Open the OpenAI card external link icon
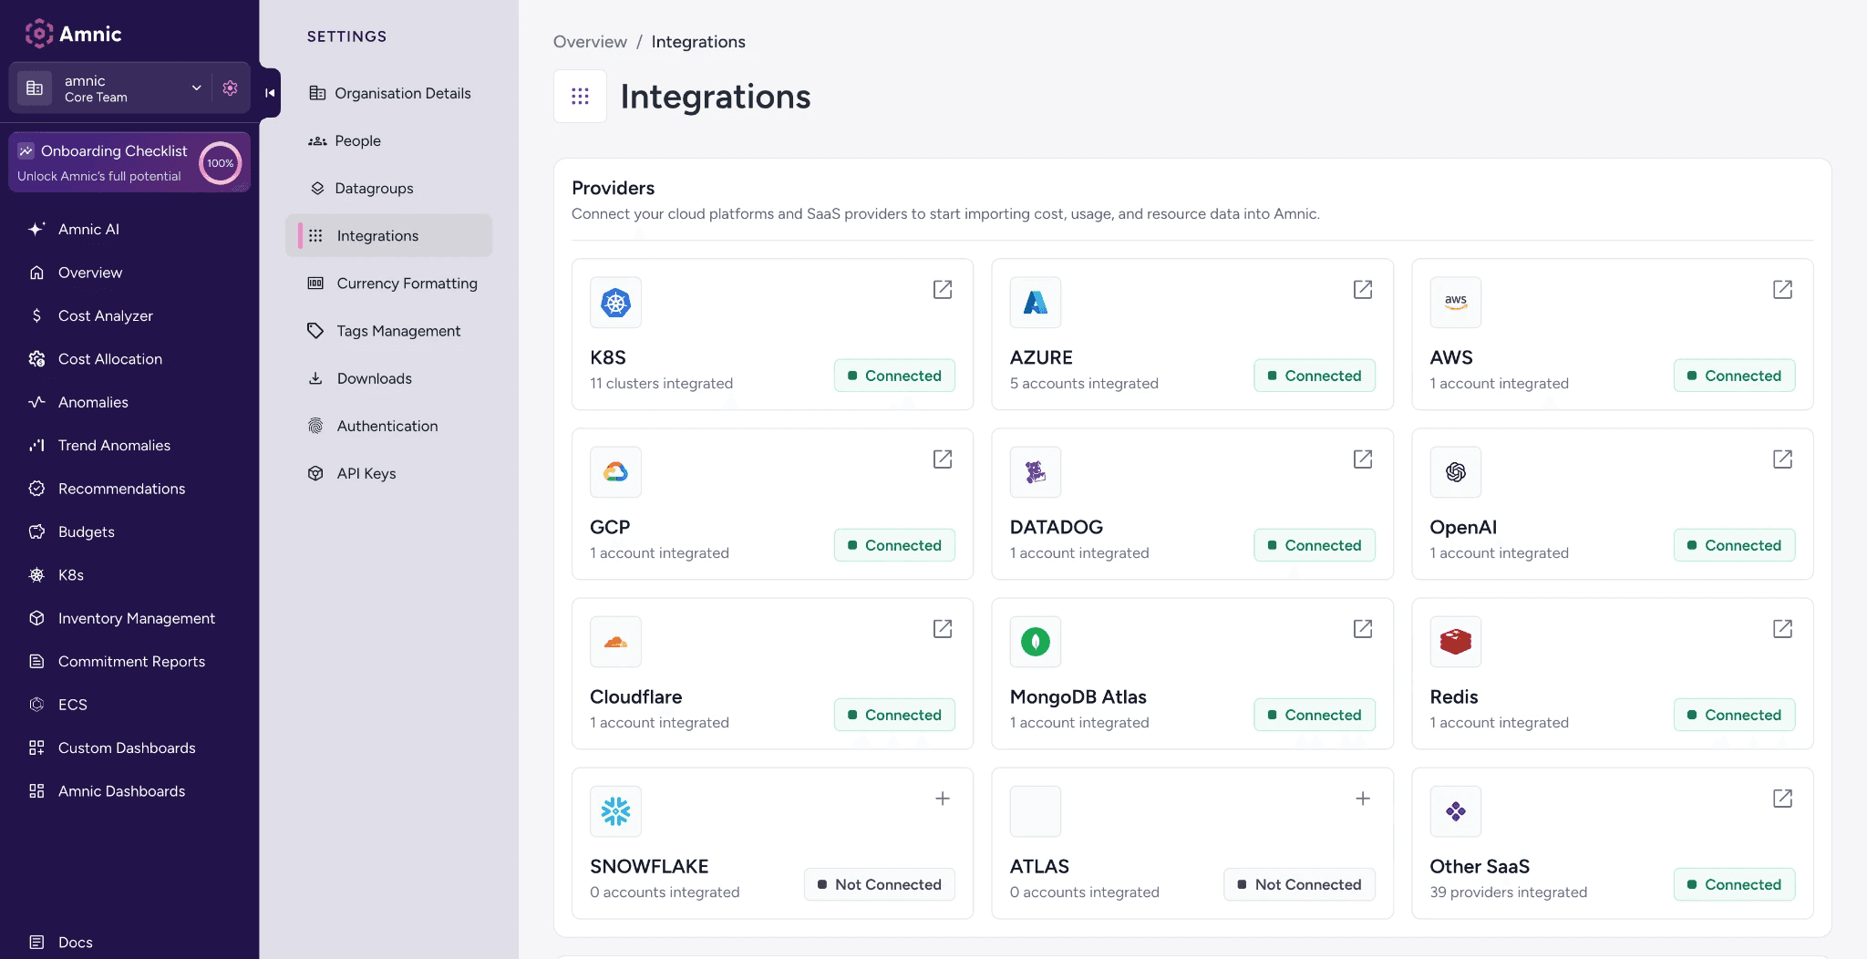Image resolution: width=1867 pixels, height=959 pixels. [x=1782, y=459]
